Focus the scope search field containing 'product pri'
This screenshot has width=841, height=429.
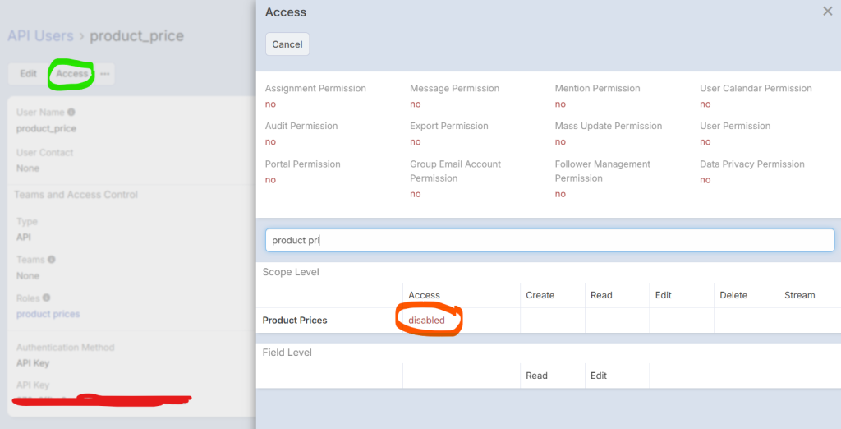[549, 241]
